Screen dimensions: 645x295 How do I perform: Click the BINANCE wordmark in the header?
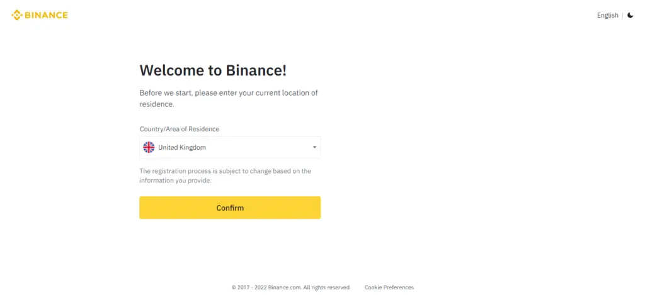[46, 15]
